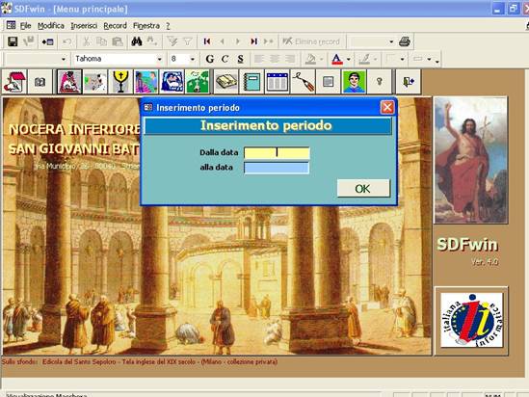Click the key icon button
The width and height of the screenshot is (529, 397).
click(x=380, y=82)
